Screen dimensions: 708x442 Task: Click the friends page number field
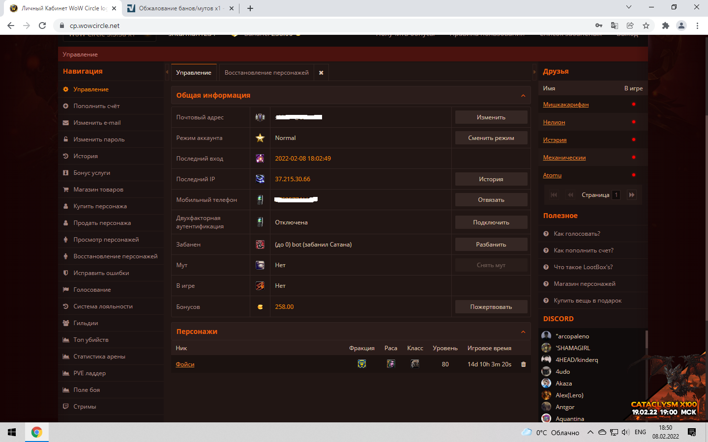pos(616,195)
